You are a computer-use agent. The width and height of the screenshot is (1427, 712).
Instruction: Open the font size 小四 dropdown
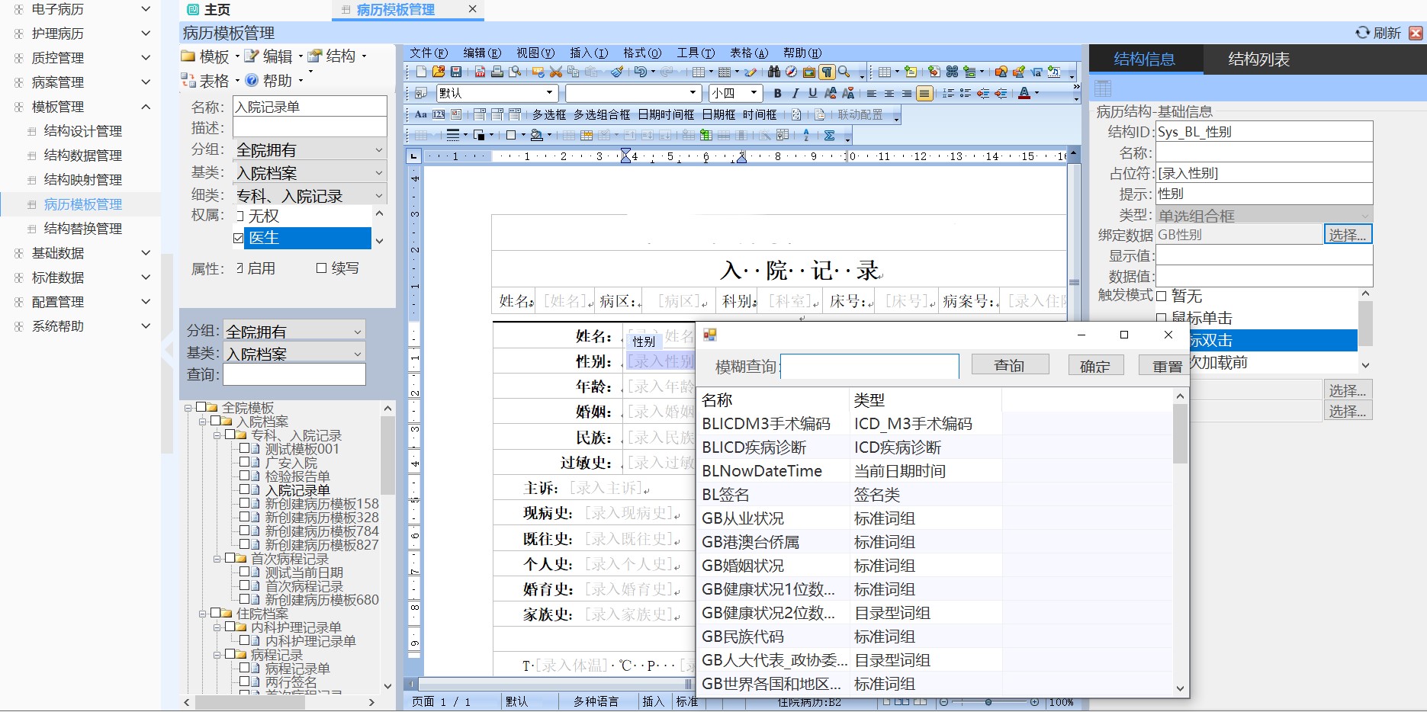pyautogui.click(x=754, y=93)
